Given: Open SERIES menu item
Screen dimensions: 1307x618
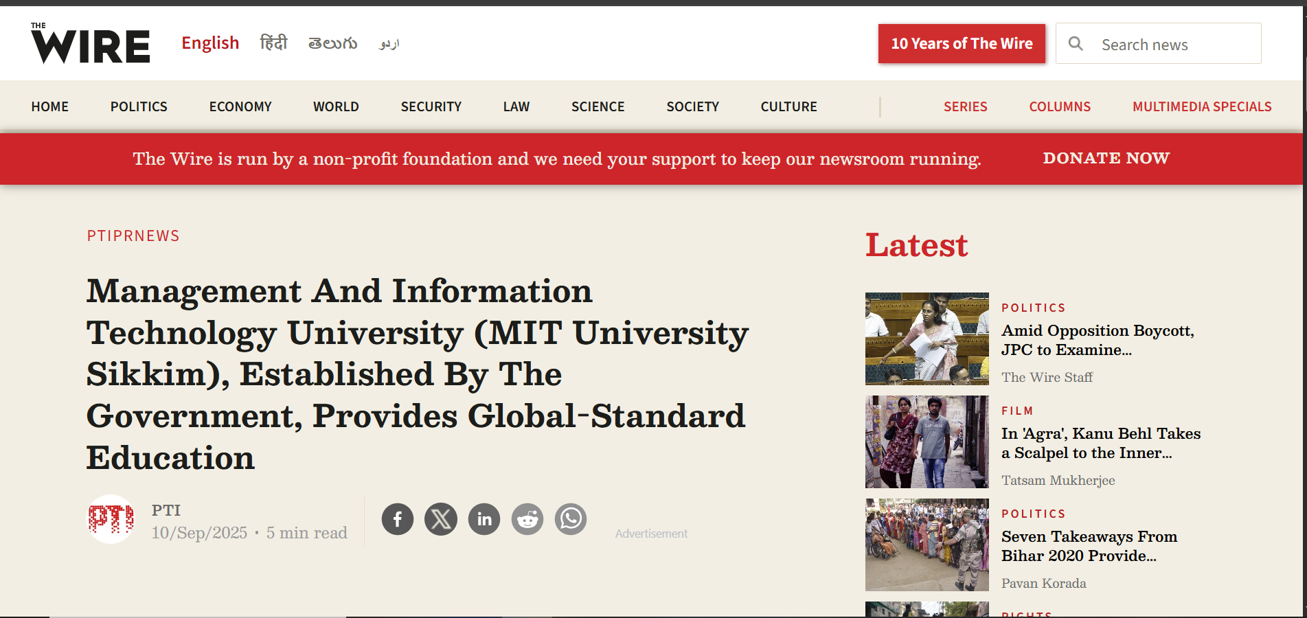Looking at the screenshot, I should point(966,106).
